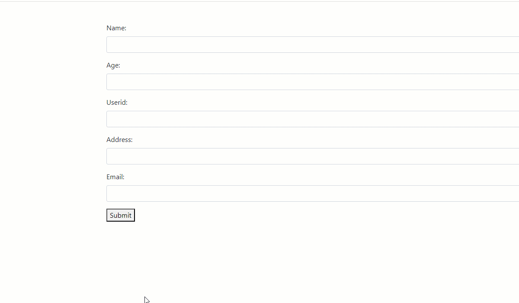
Task: Choose the first text box under Name
Action: [x=313, y=45]
